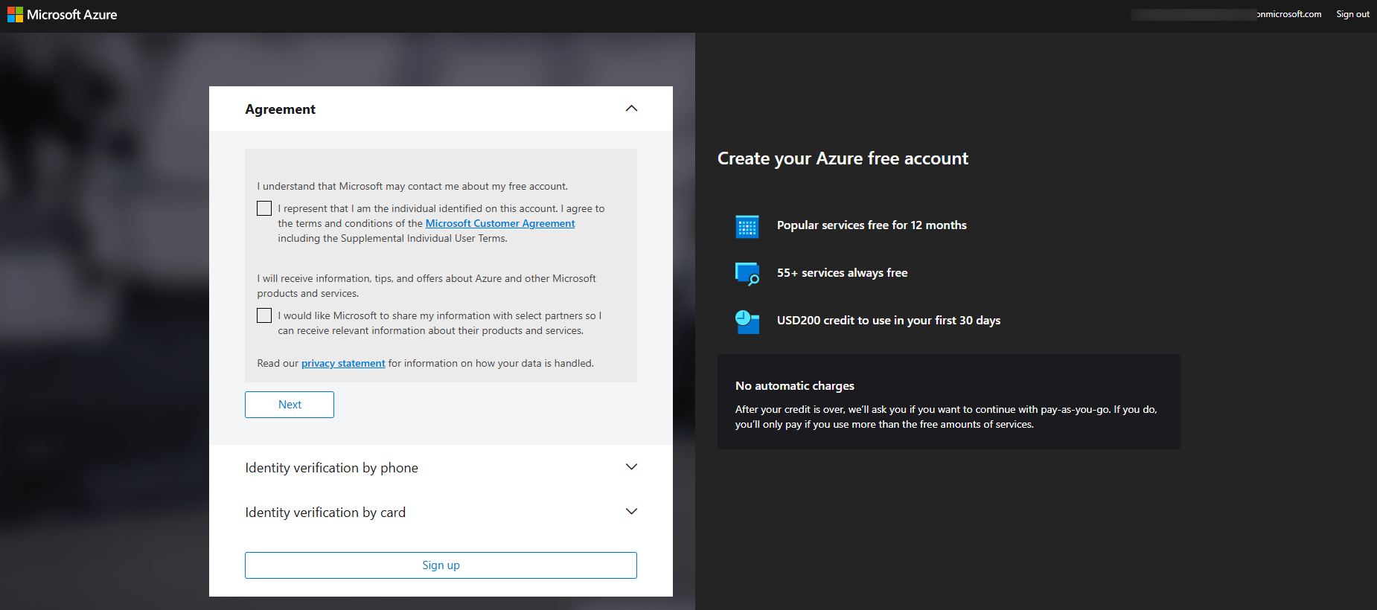The height and width of the screenshot is (610, 1377).
Task: Check the share information with partners checkbox
Action: click(264, 315)
